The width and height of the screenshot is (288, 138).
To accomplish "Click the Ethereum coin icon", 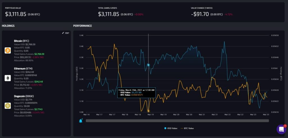I will (8, 78).
